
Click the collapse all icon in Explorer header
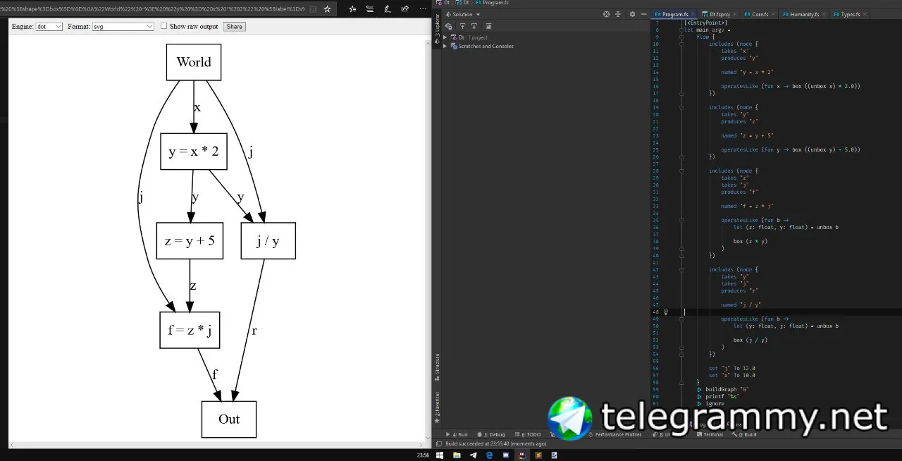(618, 14)
